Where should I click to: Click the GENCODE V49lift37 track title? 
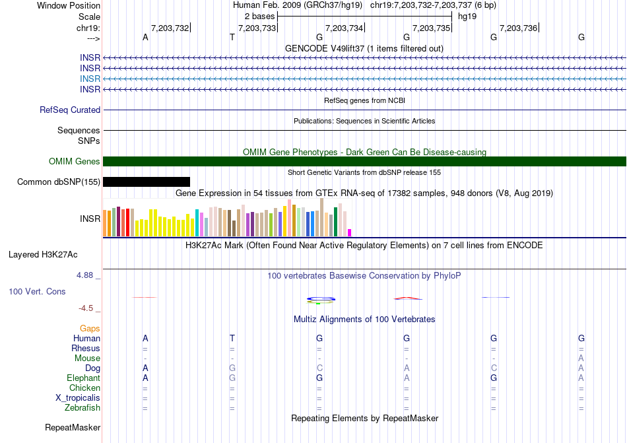click(x=364, y=48)
